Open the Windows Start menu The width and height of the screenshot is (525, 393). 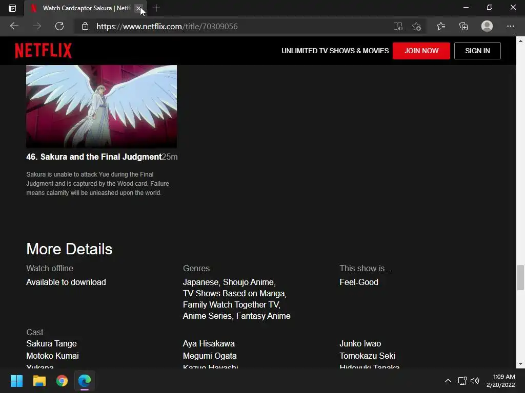(x=16, y=381)
